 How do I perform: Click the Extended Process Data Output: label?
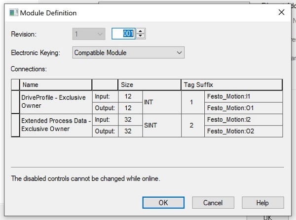105,131
